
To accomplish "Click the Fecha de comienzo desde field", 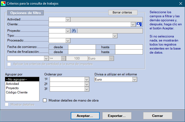I will [82, 47].
